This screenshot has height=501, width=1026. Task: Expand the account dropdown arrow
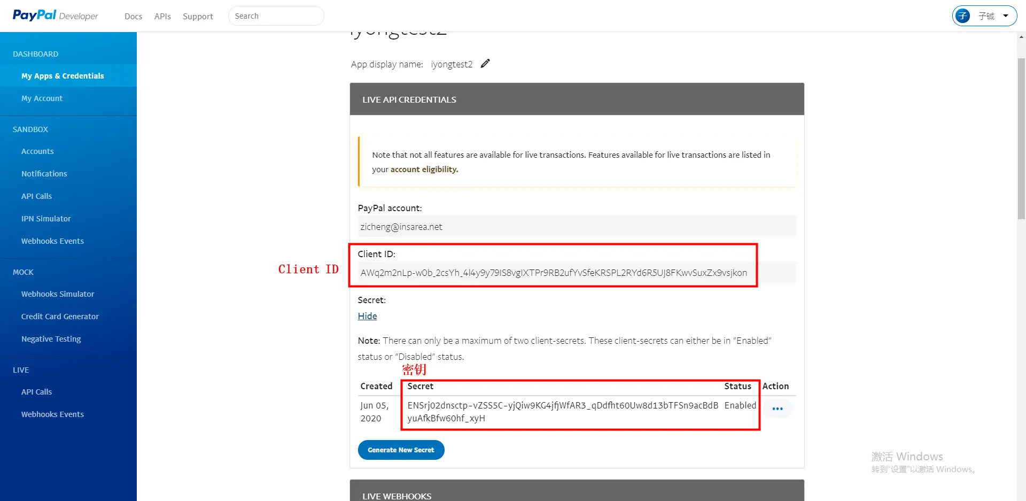point(1006,16)
